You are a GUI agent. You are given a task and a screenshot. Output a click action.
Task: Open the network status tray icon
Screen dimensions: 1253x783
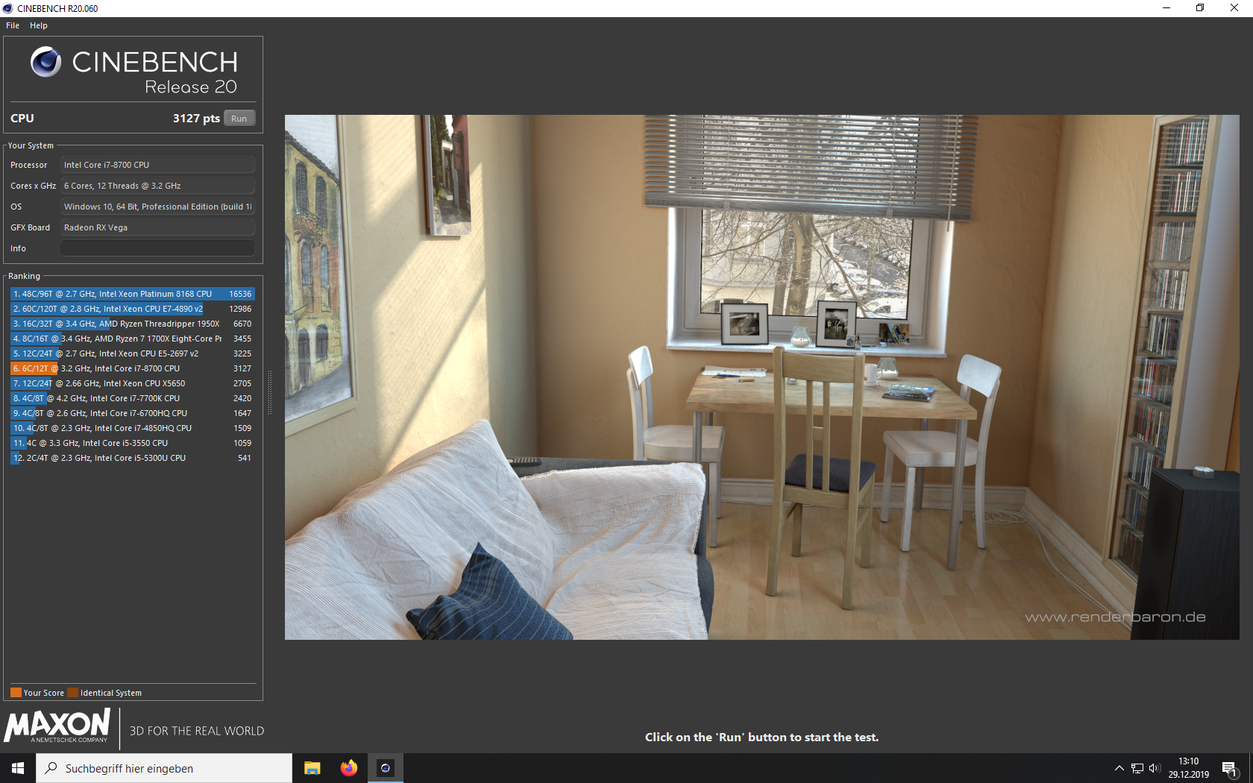(x=1137, y=768)
